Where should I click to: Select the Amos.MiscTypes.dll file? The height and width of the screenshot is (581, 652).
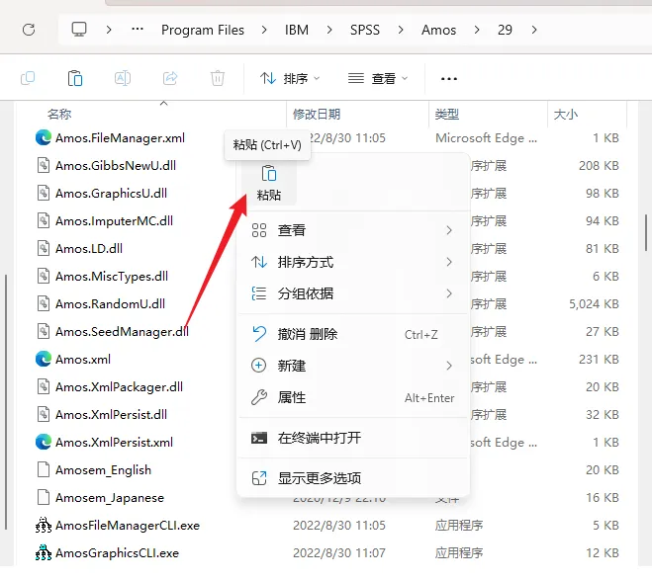(112, 276)
